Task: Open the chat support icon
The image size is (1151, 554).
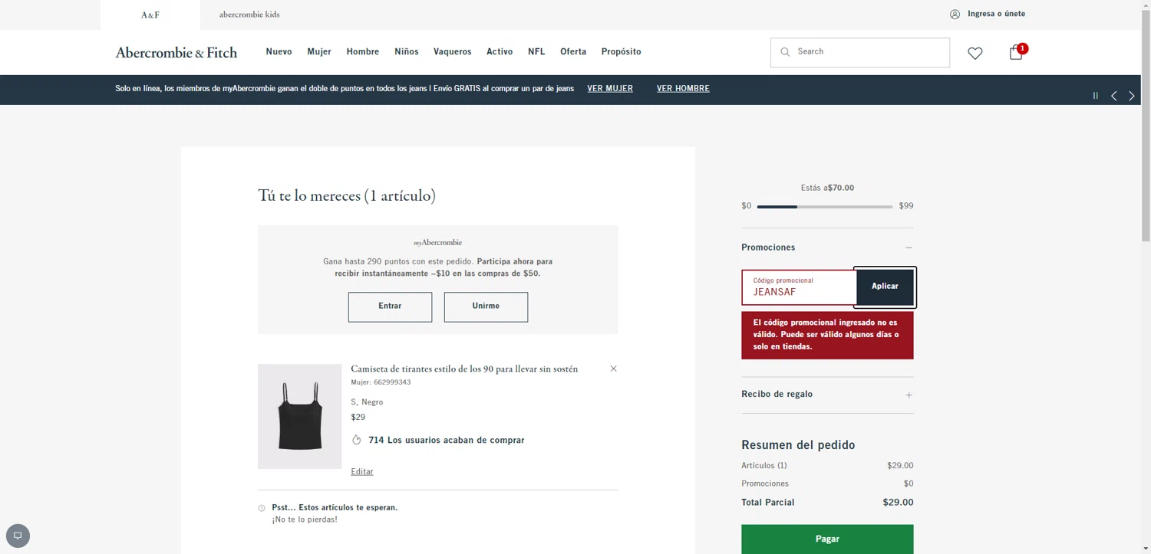Action: click(18, 536)
